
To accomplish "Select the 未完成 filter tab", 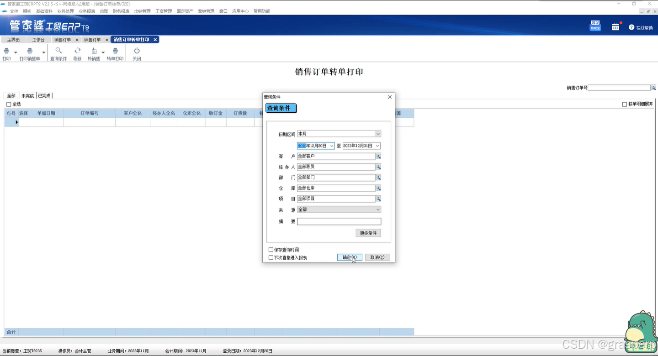I will click(27, 96).
